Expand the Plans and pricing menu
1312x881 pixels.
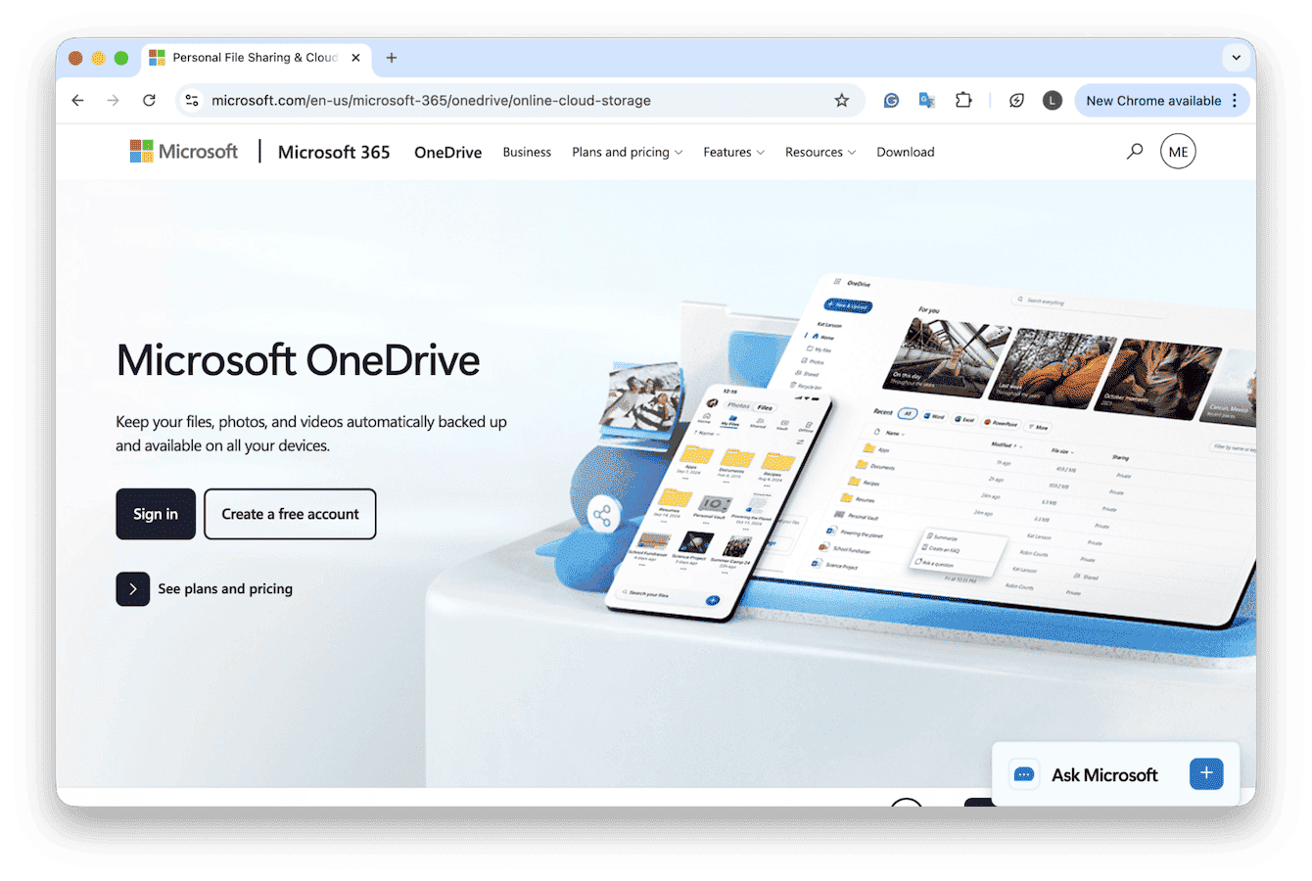tap(628, 152)
